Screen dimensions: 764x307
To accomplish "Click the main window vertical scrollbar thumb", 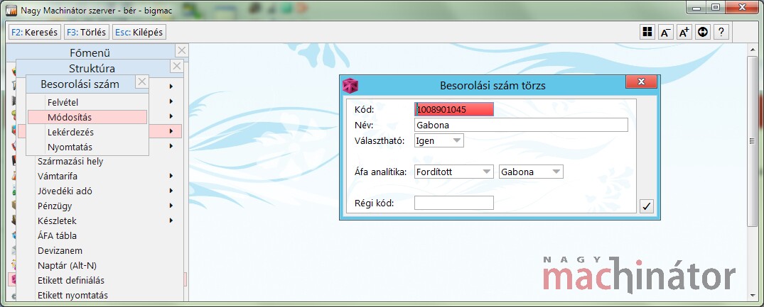I will 753,141.
